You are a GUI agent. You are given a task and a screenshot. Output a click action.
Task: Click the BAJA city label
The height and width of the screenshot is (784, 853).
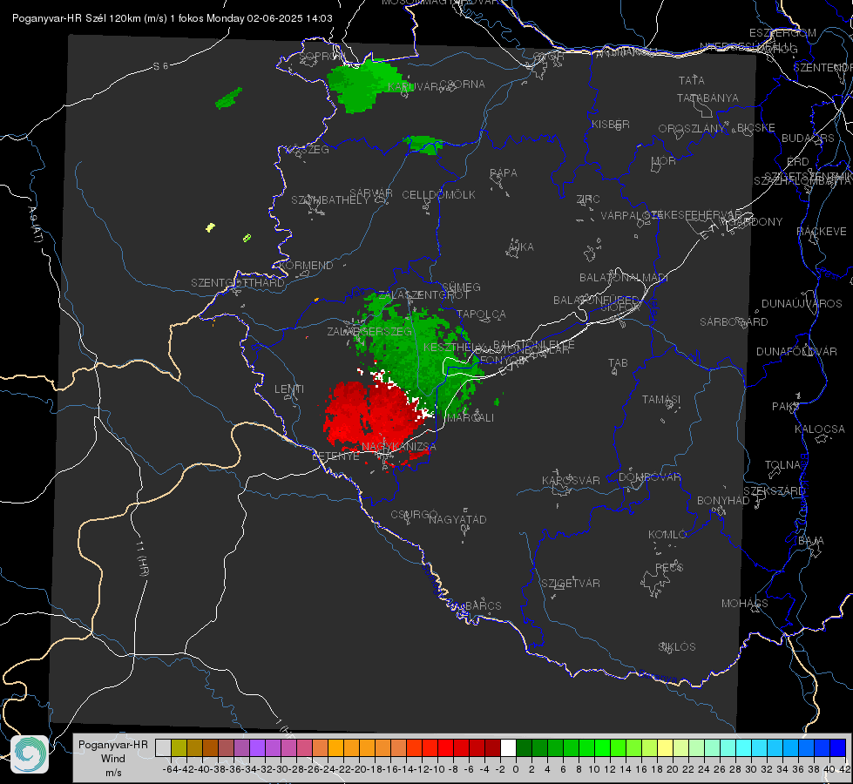(811, 541)
